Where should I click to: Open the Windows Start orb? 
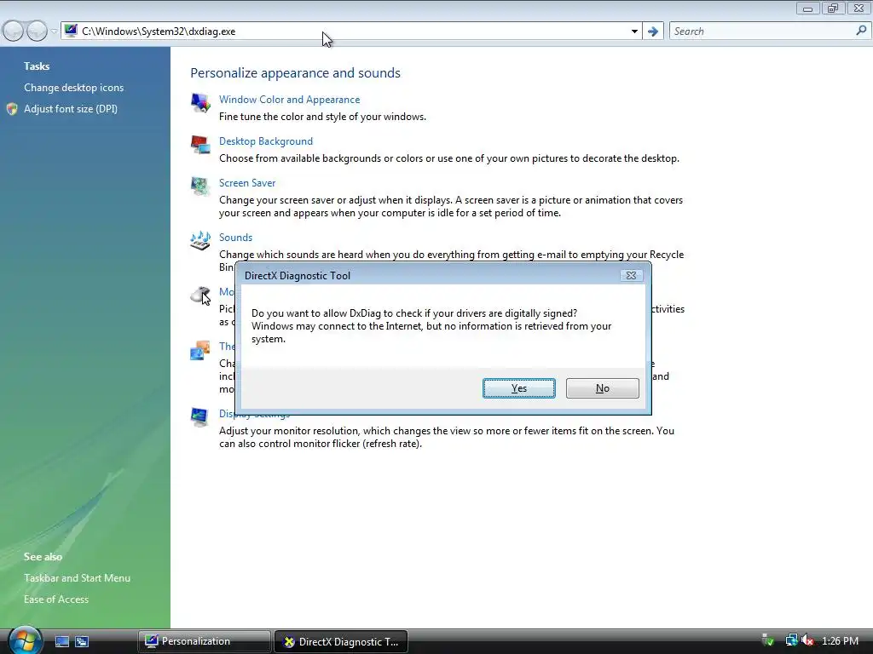25,640
